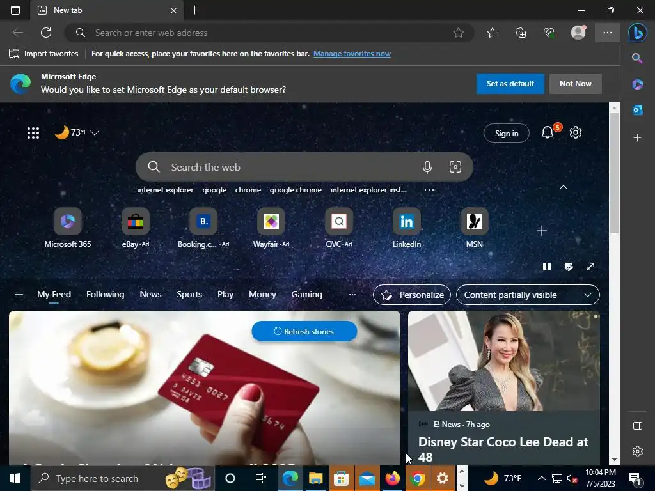
Task: Pause the animated background
Action: tap(546, 267)
